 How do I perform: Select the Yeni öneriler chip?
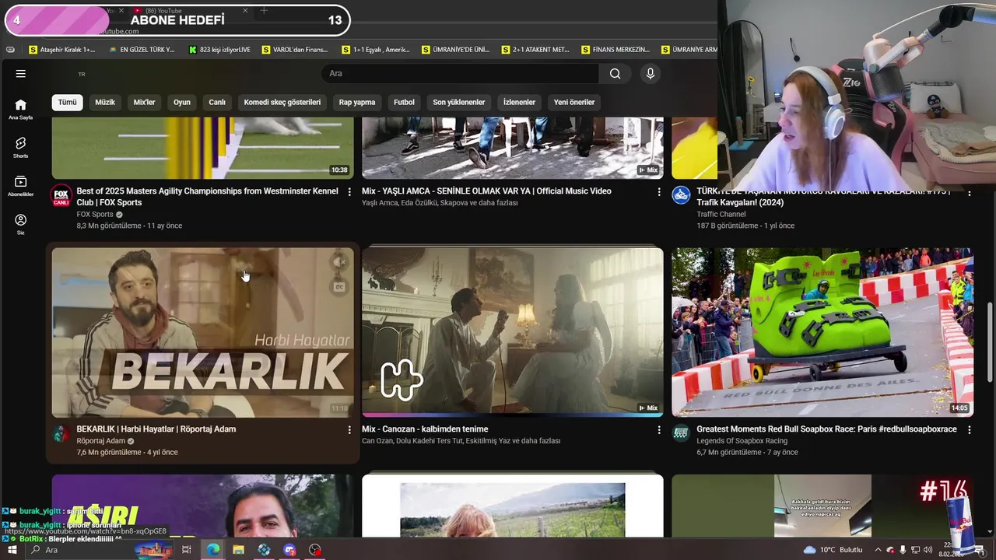pyautogui.click(x=574, y=102)
